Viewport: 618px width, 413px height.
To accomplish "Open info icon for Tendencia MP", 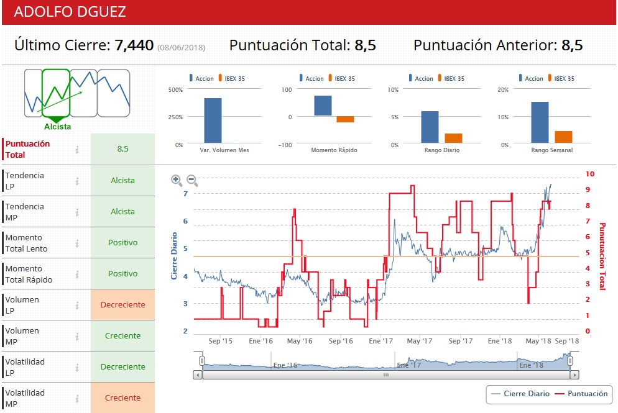I will [77, 212].
